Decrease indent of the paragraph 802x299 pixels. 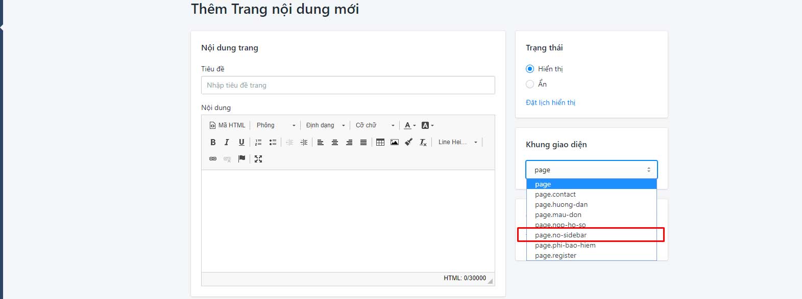pos(289,142)
